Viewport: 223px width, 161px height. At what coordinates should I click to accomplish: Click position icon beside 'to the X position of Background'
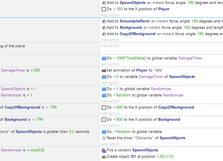tap(104, 120)
